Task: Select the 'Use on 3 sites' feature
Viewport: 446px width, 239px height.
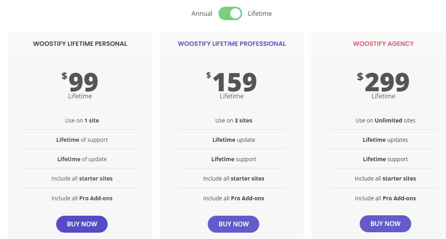Action: pos(233,120)
